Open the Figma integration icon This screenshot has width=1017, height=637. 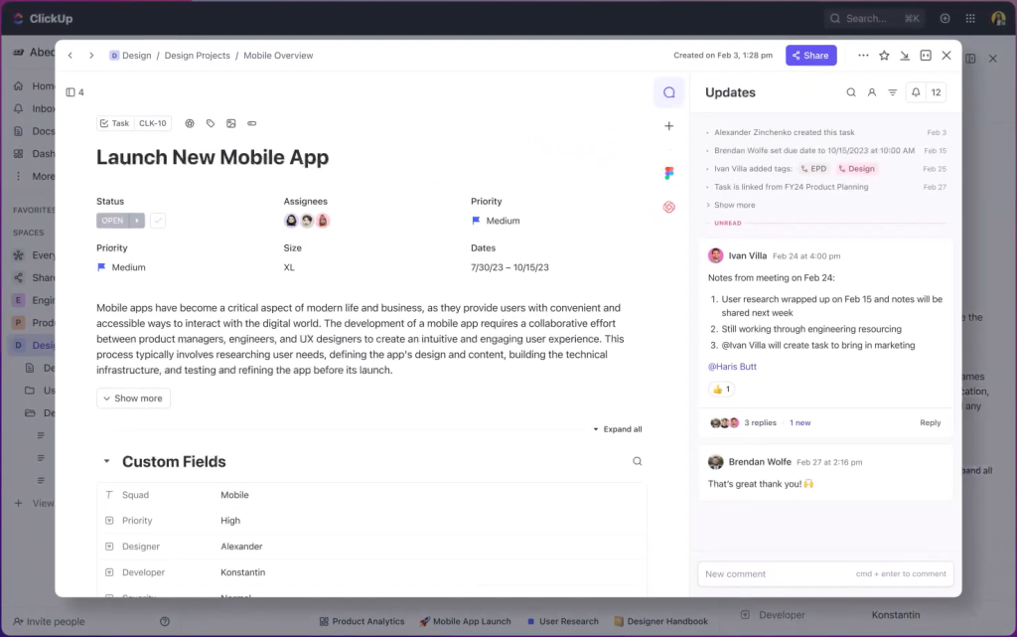[x=668, y=173]
